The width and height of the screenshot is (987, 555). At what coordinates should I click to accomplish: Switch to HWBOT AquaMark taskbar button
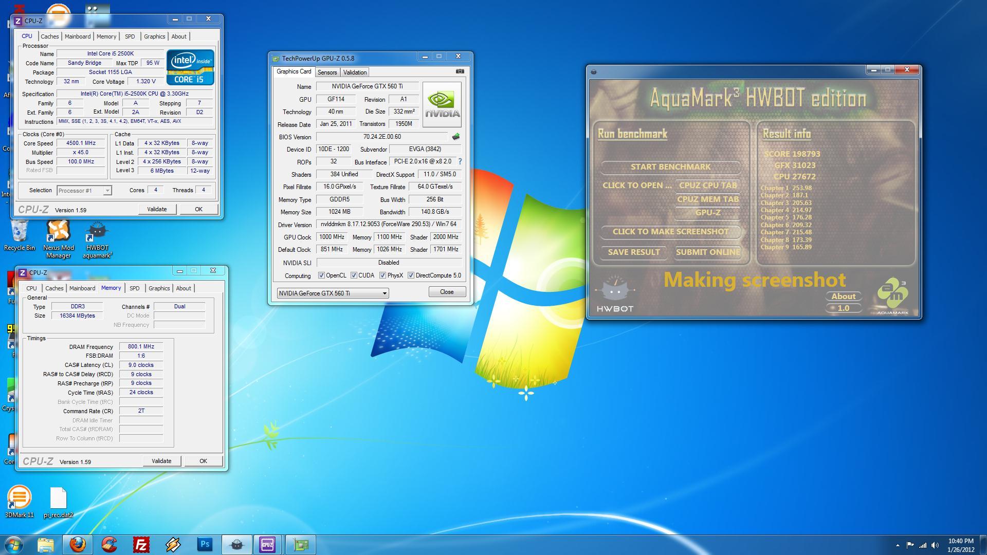pos(236,545)
